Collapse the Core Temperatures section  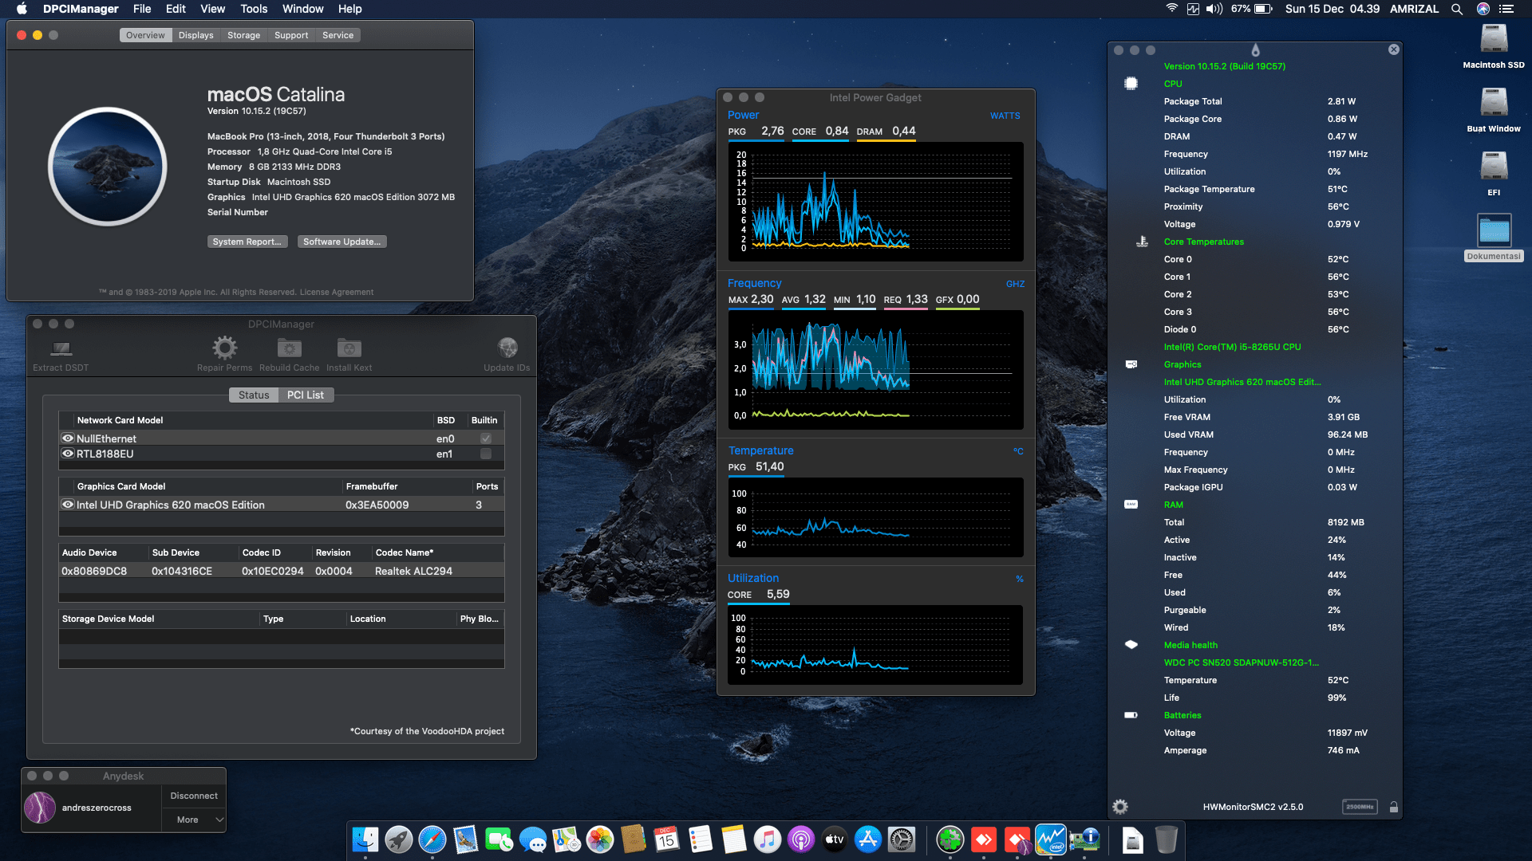(1204, 242)
